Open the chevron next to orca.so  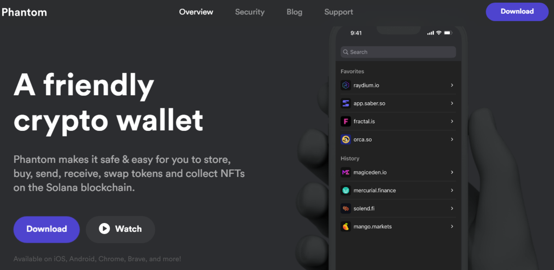coord(452,139)
